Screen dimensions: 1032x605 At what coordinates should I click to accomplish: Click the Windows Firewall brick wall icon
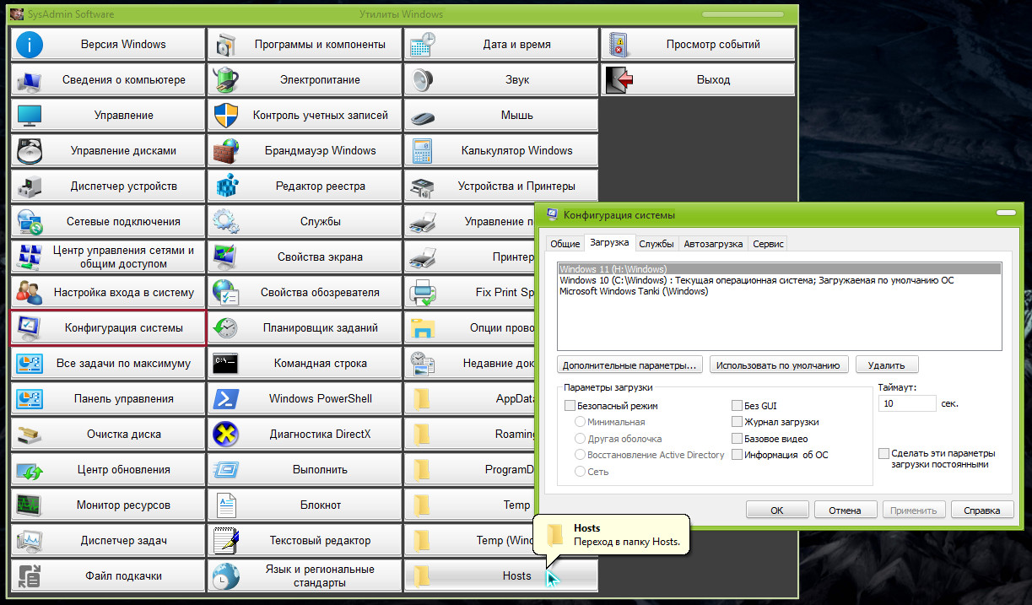[x=226, y=151]
